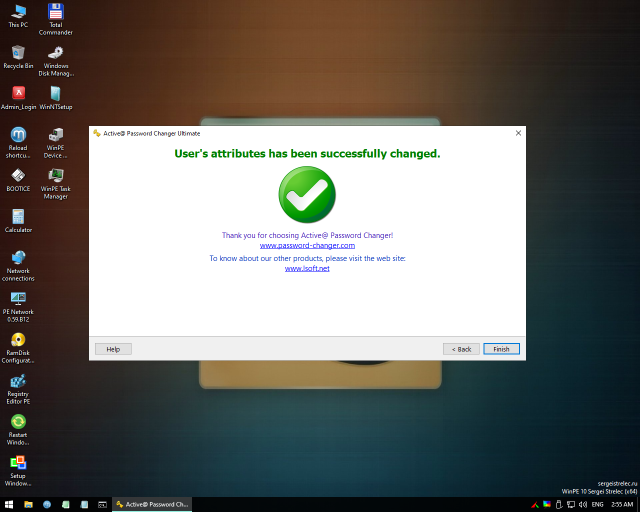Viewport: 640px width, 512px height.
Task: Click red-green triangle tray icon
Action: click(x=535, y=504)
